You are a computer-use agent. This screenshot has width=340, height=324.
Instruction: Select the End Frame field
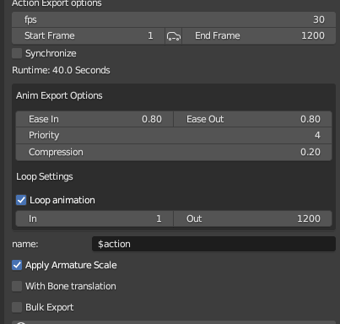259,36
